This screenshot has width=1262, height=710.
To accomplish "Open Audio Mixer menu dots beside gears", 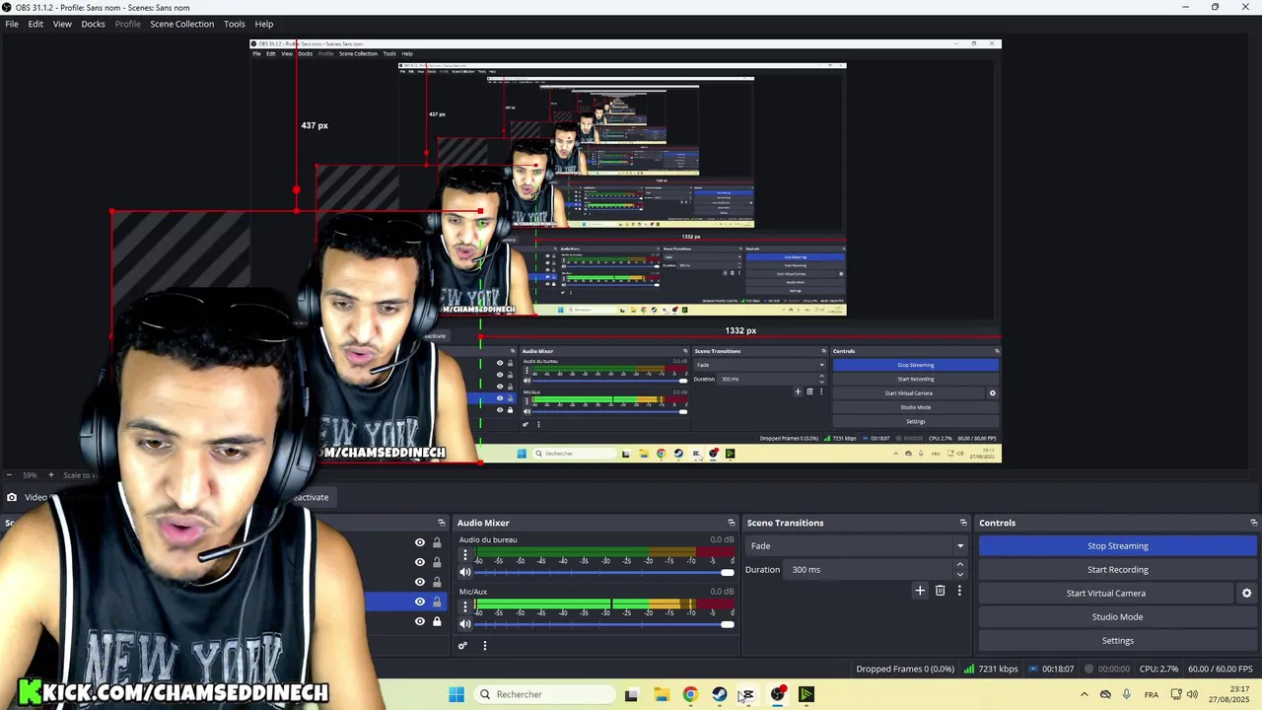I will click(484, 646).
